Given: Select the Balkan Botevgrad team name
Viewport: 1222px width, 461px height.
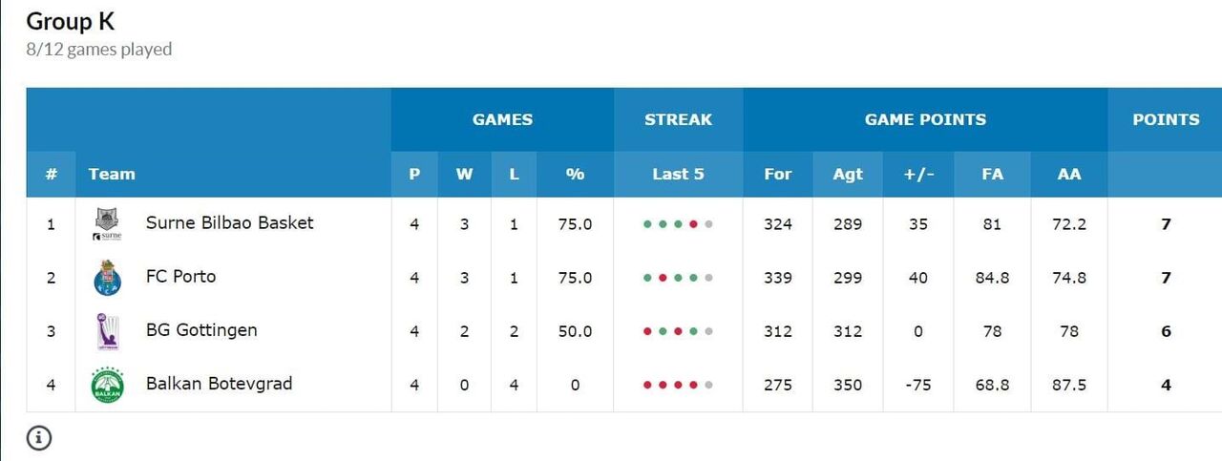Looking at the screenshot, I should click(219, 384).
